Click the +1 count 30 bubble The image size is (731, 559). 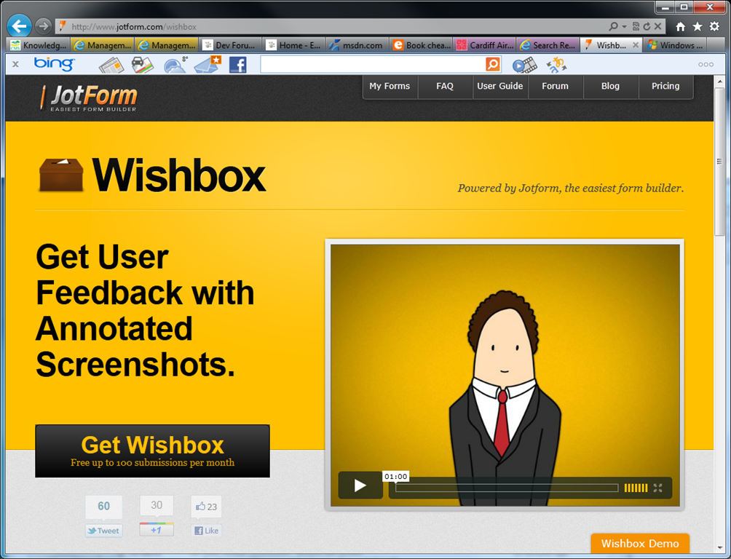[157, 505]
